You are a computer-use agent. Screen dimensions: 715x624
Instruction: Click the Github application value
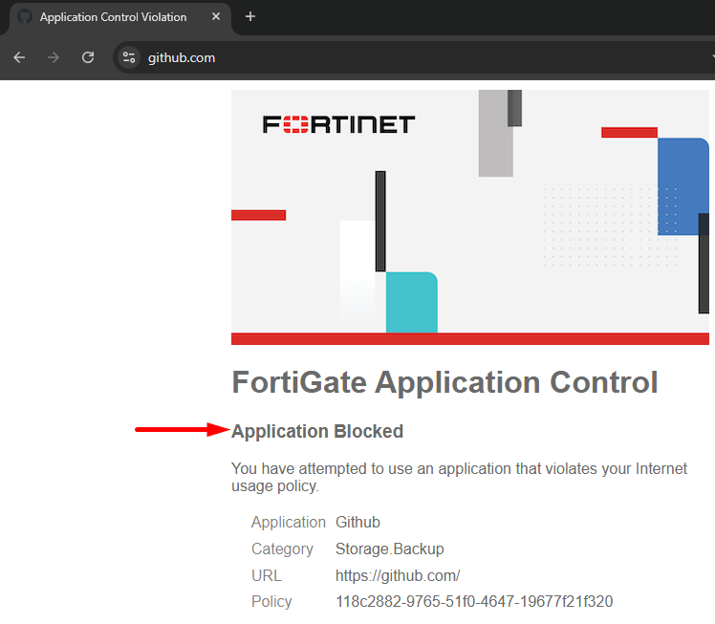357,523
